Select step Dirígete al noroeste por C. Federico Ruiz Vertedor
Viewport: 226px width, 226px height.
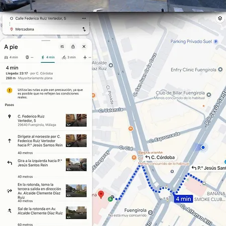pos(40,141)
